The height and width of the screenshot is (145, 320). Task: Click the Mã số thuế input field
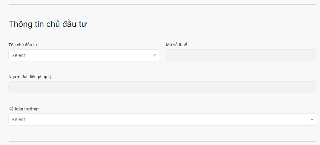[x=241, y=55]
